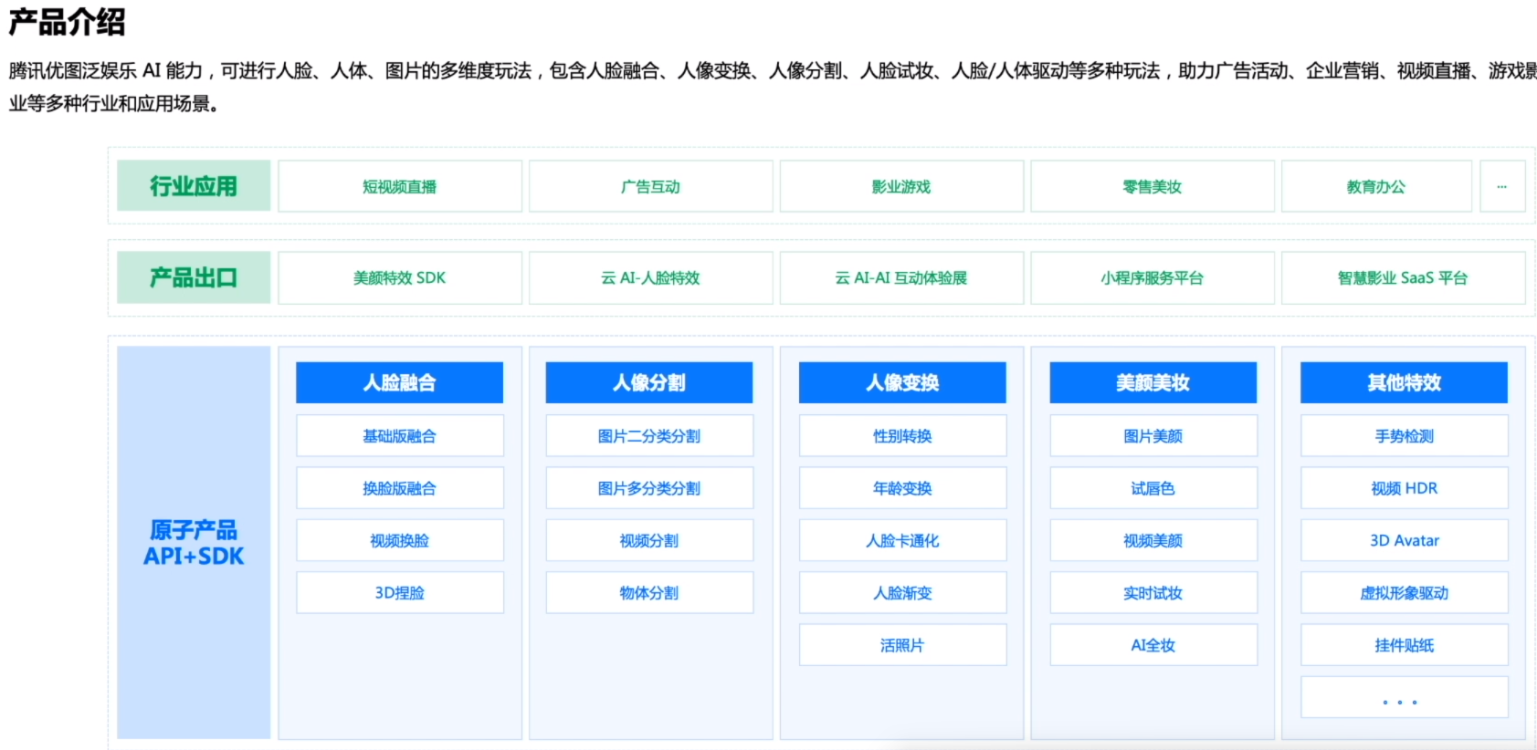Click the 行业应用 category label
Viewport: 1537px width, 750px height.
coord(194,186)
